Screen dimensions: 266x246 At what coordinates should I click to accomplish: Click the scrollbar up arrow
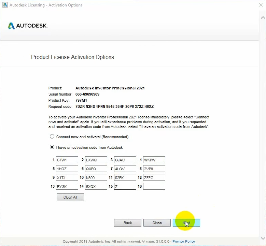click(262, 17)
